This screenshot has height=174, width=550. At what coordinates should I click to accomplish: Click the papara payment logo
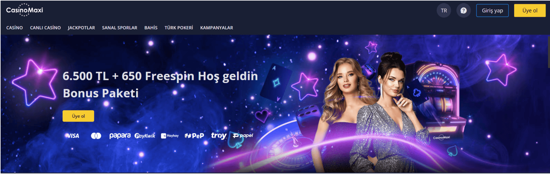tap(120, 136)
